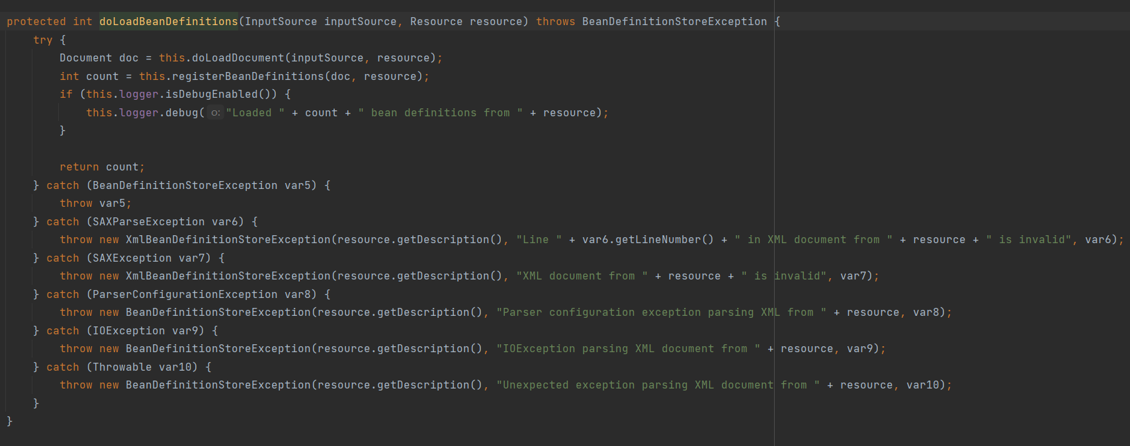The width and height of the screenshot is (1130, 446).
Task: Click var10 in the Throwable catch clause
Action: [175, 367]
